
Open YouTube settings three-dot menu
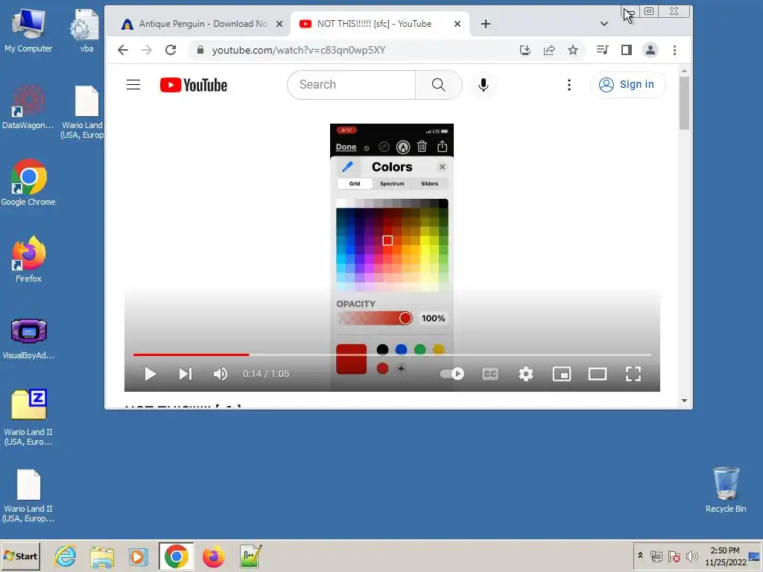[569, 85]
